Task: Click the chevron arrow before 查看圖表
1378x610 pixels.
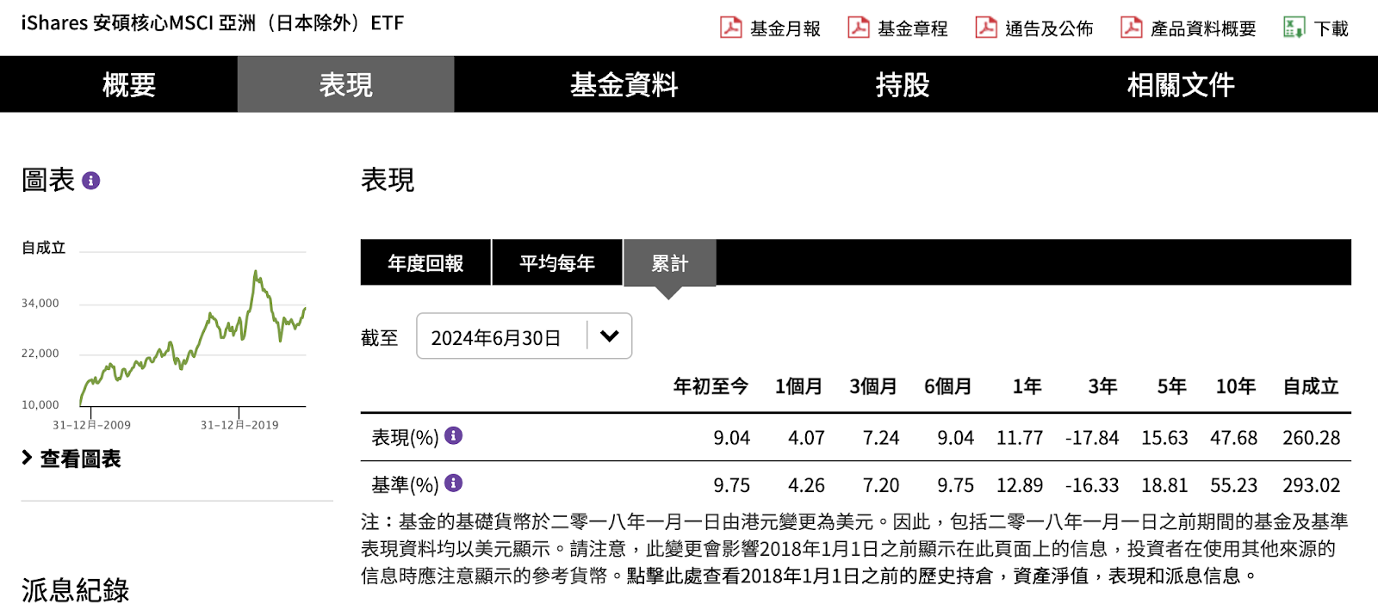Action: (x=27, y=458)
